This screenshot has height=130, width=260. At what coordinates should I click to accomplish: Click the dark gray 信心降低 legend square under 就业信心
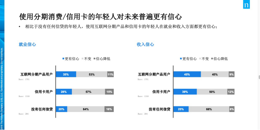pos(94,59)
